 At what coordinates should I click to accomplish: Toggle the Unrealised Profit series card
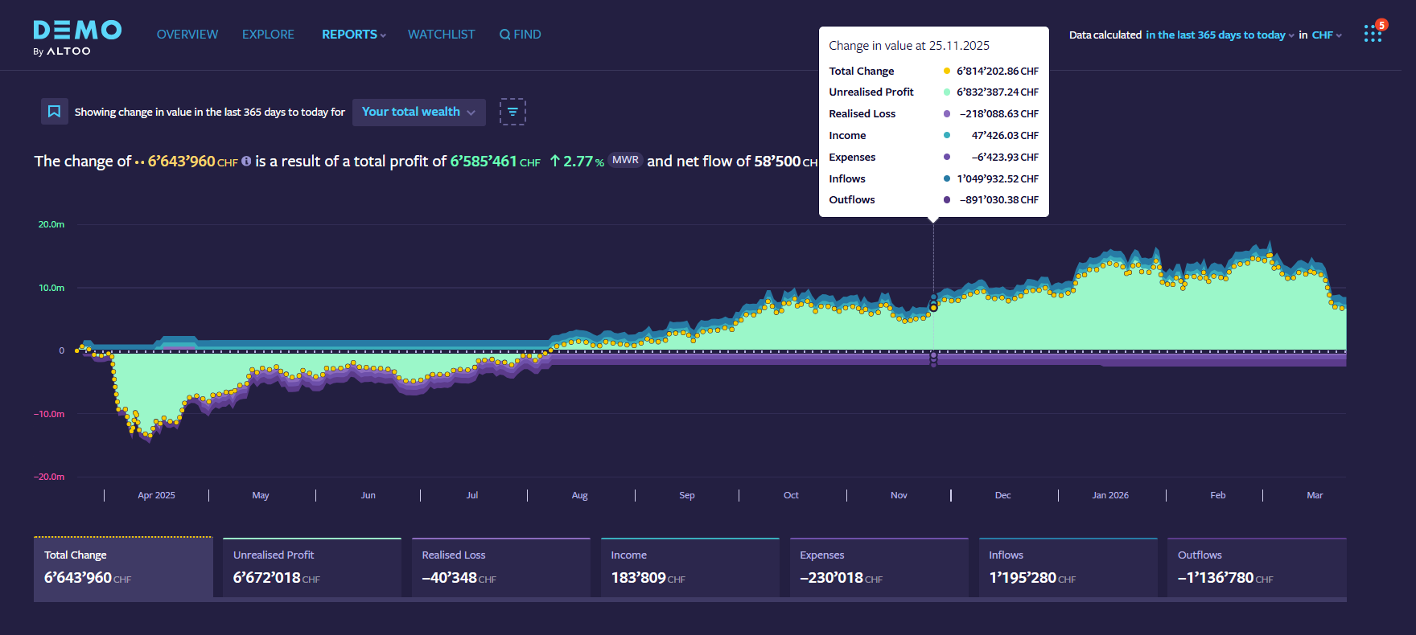tap(311, 567)
